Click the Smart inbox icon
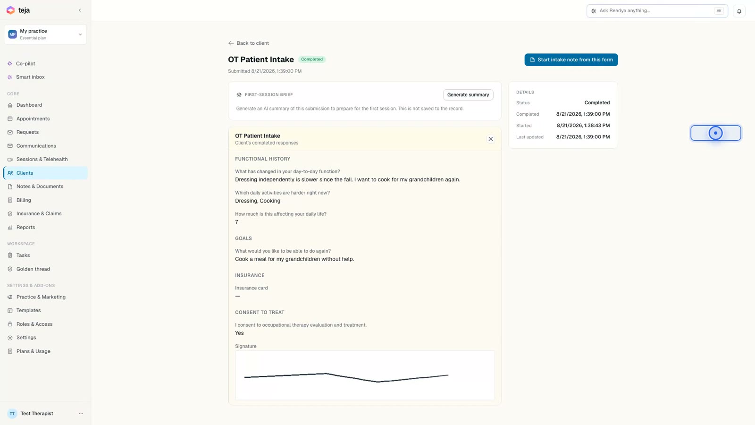Screen dimensions: 755x425 click(x=10, y=77)
